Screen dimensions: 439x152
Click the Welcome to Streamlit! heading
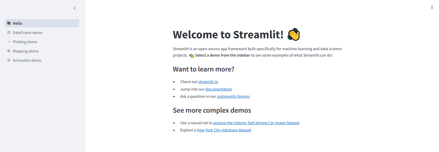point(228,35)
